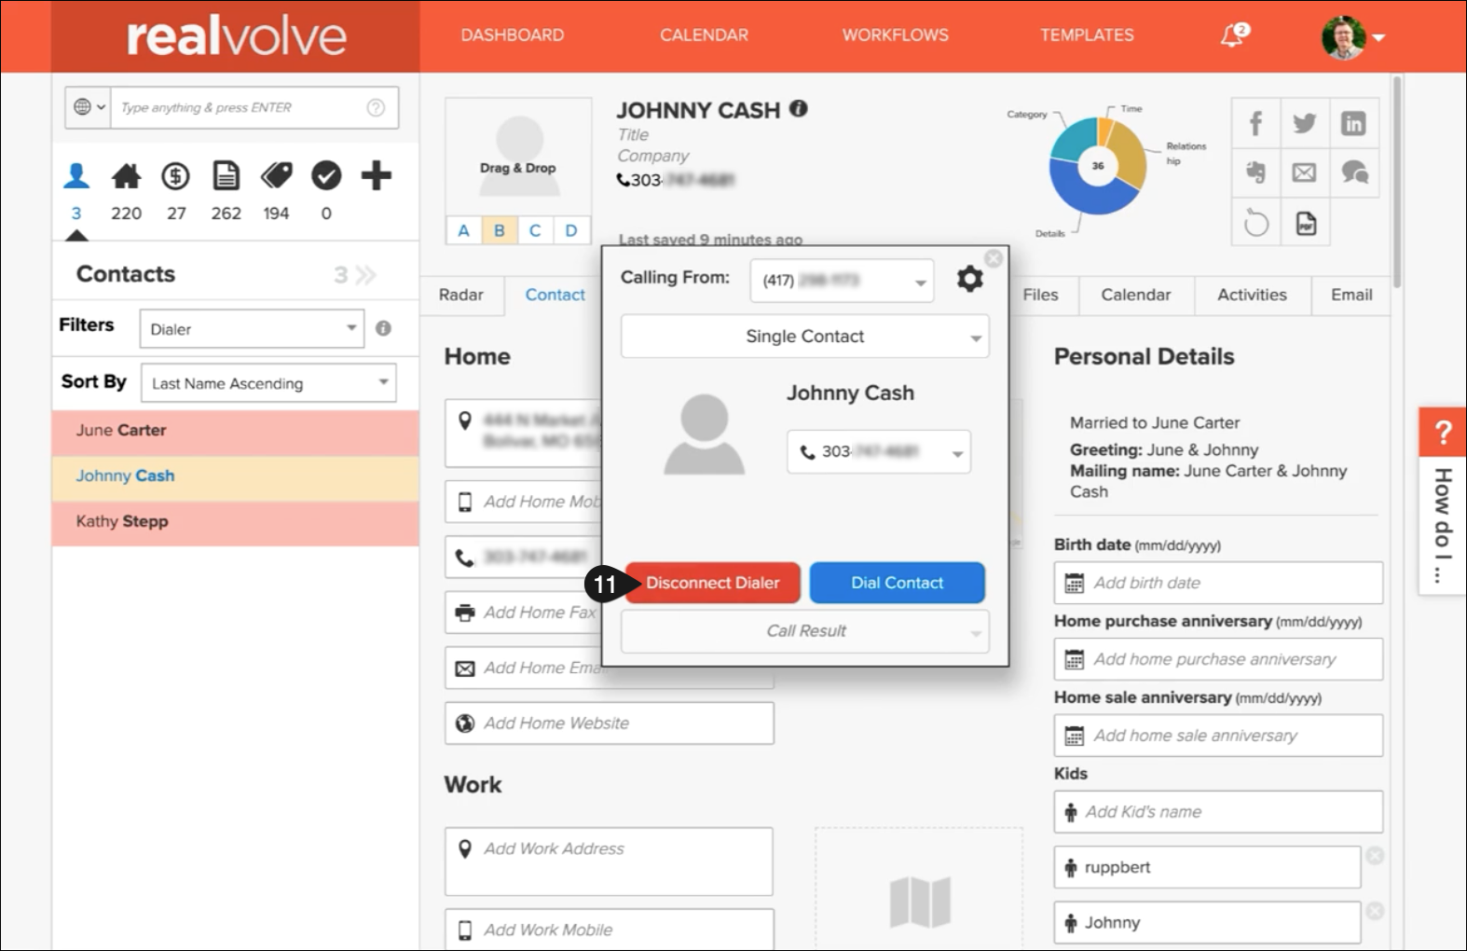This screenshot has width=1467, height=951.
Task: Click the LinkedIn icon
Action: (1352, 123)
